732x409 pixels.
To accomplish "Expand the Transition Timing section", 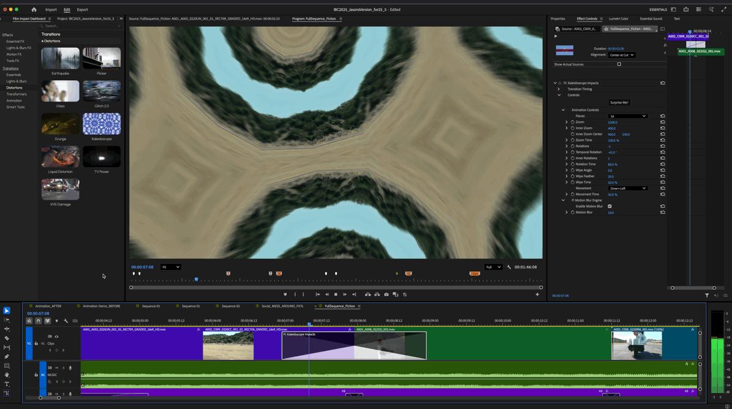I will [x=559, y=89].
